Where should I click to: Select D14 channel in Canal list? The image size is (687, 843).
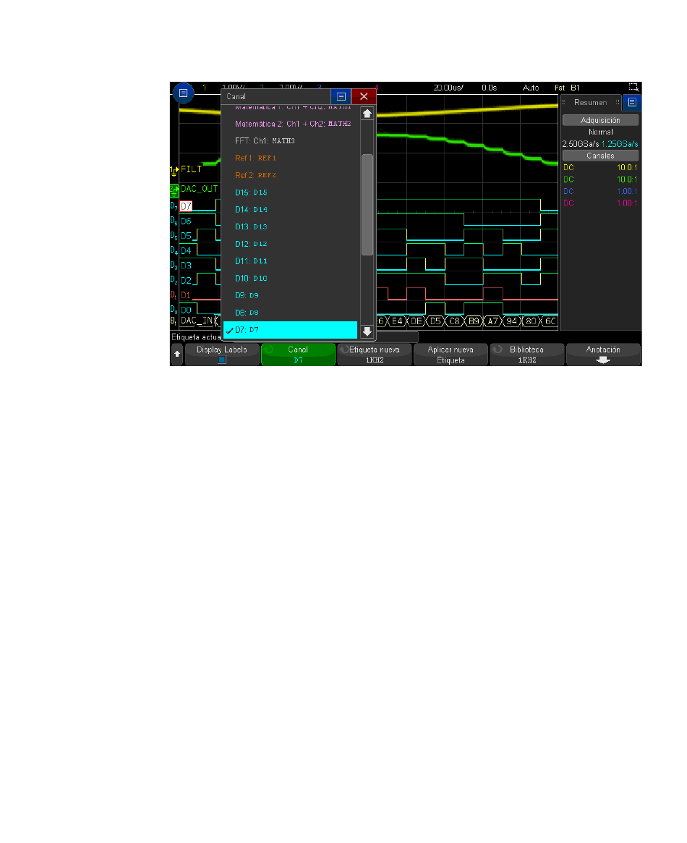click(x=291, y=210)
